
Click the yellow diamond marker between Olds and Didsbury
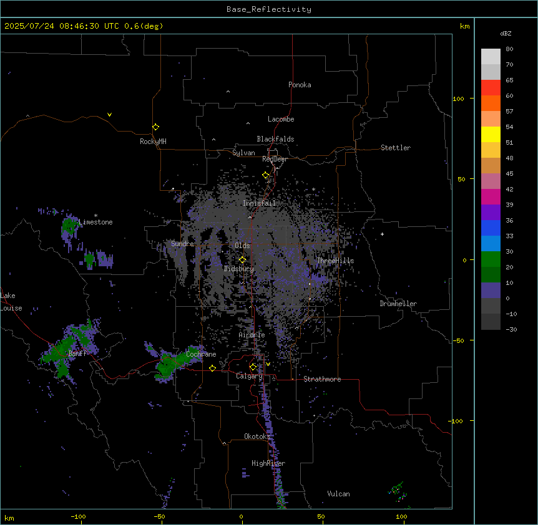point(242,260)
